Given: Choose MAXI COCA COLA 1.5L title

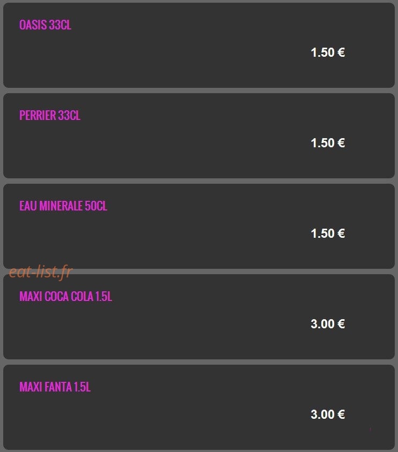Looking at the screenshot, I should (x=65, y=296).
